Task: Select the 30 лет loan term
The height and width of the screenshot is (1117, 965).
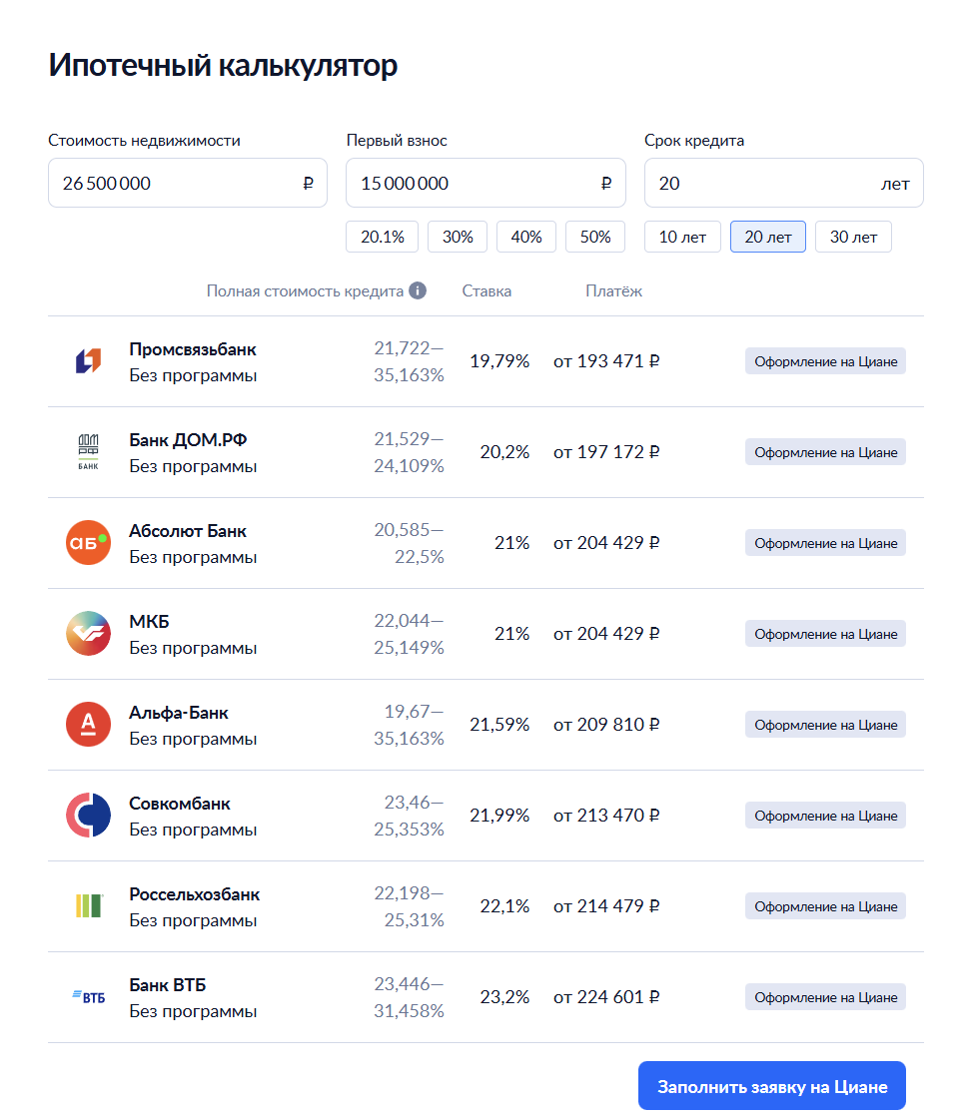Action: 853,237
